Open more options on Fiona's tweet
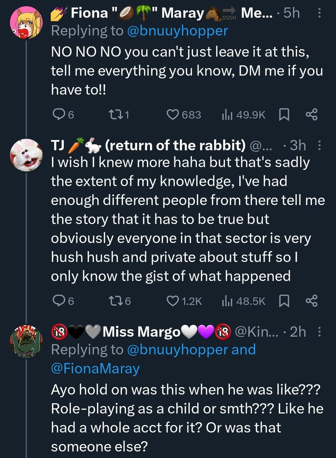The image size is (336, 458). coord(319,15)
